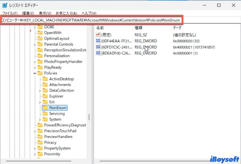The height and width of the screenshot is (164, 241).
Task: Open the ヘルプ(H) menu
Action: coord(89,13)
